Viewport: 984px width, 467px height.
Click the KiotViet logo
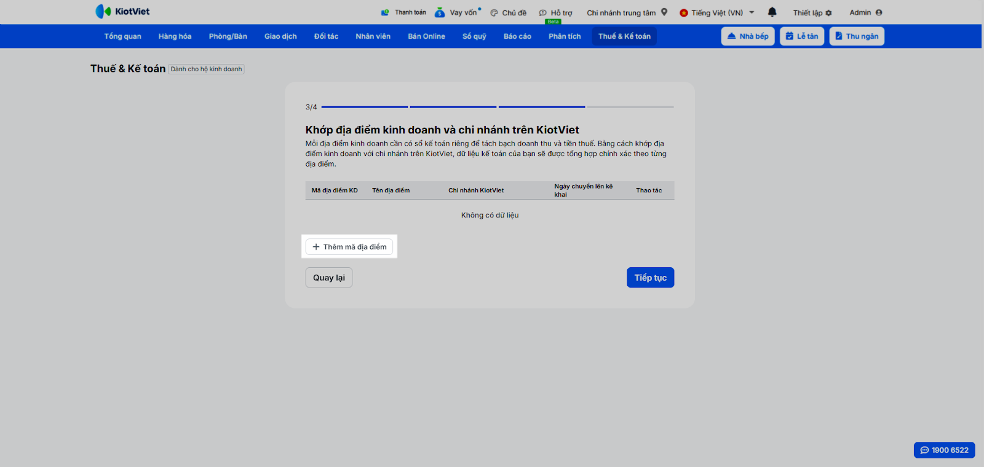(122, 12)
